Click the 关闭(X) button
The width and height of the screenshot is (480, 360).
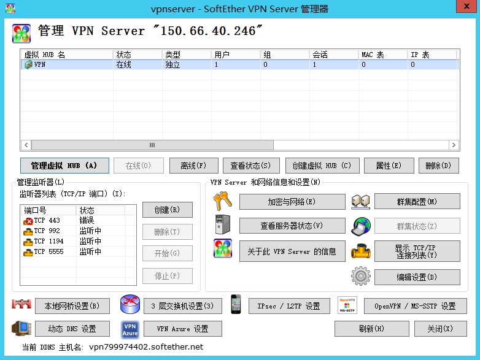(441, 329)
